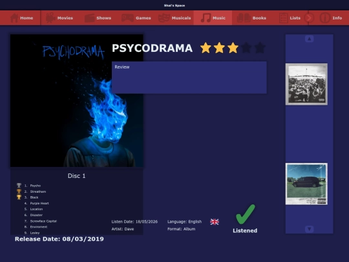The image size is (349, 262).
Task: Click the second gold rating star
Action: [219, 48]
